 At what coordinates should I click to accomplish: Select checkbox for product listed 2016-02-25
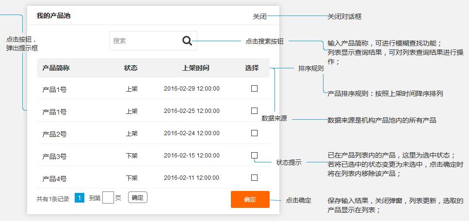point(254,111)
